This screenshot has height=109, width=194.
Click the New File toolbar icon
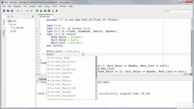pyautogui.click(x=4, y=11)
